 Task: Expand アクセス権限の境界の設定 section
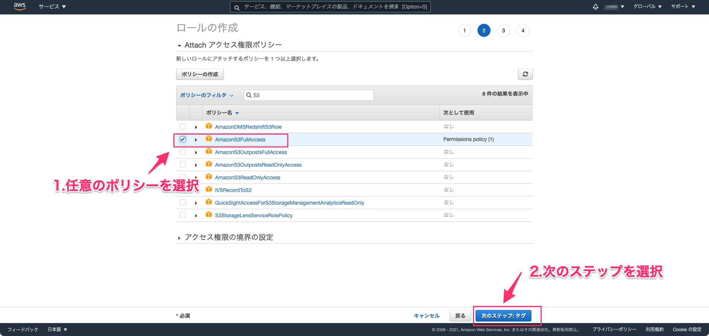[179, 238]
